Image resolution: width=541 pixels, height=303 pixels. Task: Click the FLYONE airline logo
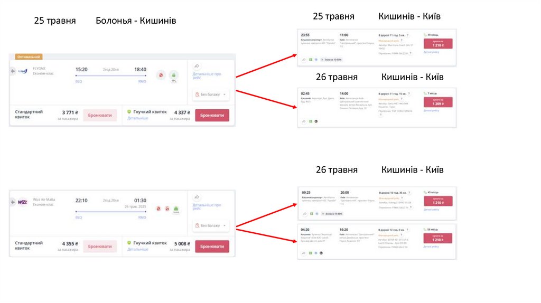pos(22,71)
